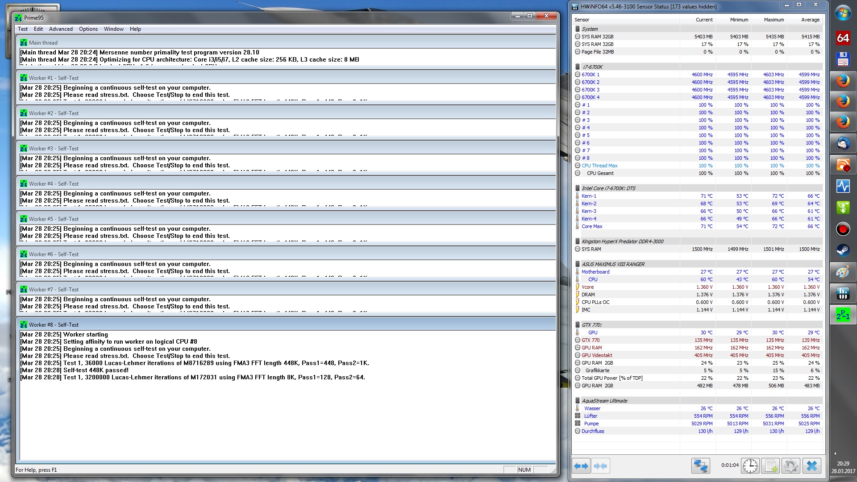This screenshot has height=482, width=857.
Task: Click the Maximum column header
Action: 774,20
